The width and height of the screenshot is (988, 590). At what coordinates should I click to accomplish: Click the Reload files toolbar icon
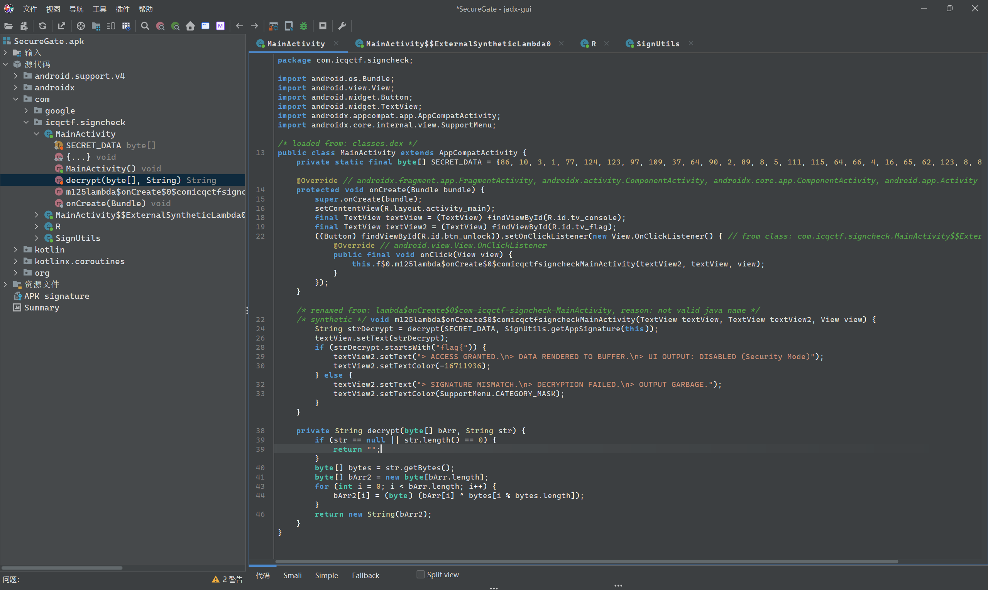point(42,26)
